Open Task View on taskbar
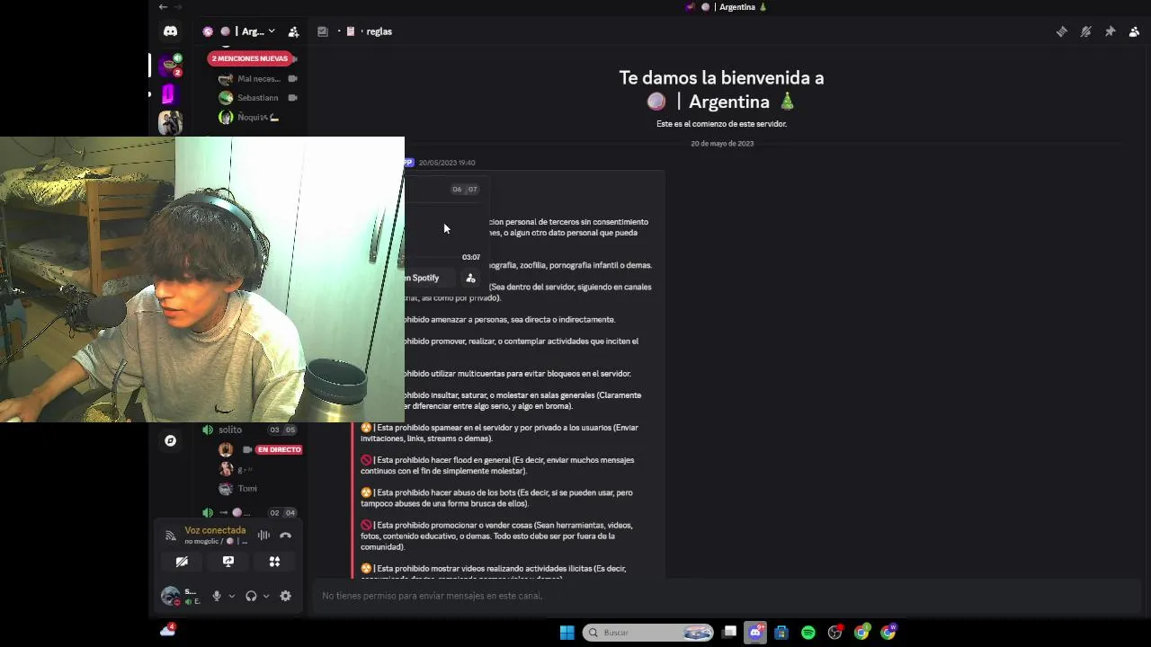The height and width of the screenshot is (647, 1151). click(729, 633)
